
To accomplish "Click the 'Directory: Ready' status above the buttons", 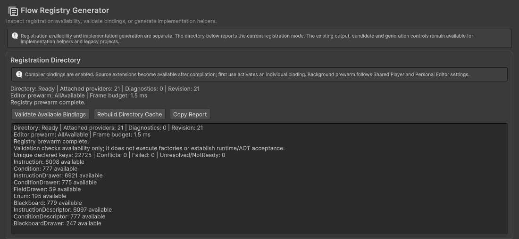I will tap(105, 89).
